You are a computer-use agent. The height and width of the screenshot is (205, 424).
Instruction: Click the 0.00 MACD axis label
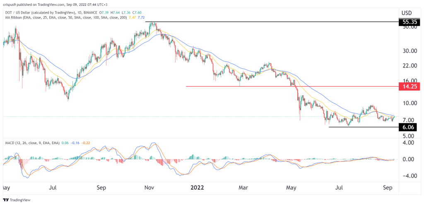[x=409, y=159]
